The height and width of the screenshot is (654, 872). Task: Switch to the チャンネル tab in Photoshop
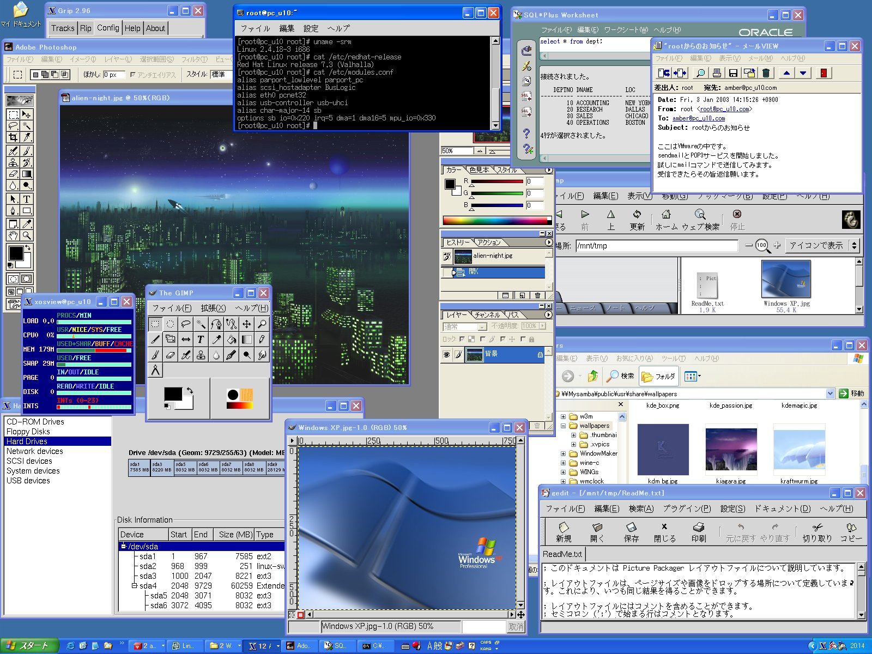point(487,315)
